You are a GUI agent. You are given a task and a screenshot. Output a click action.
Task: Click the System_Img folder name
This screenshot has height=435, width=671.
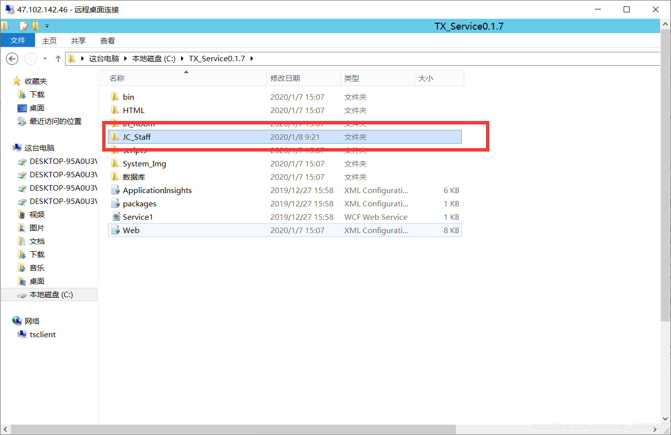(x=145, y=163)
